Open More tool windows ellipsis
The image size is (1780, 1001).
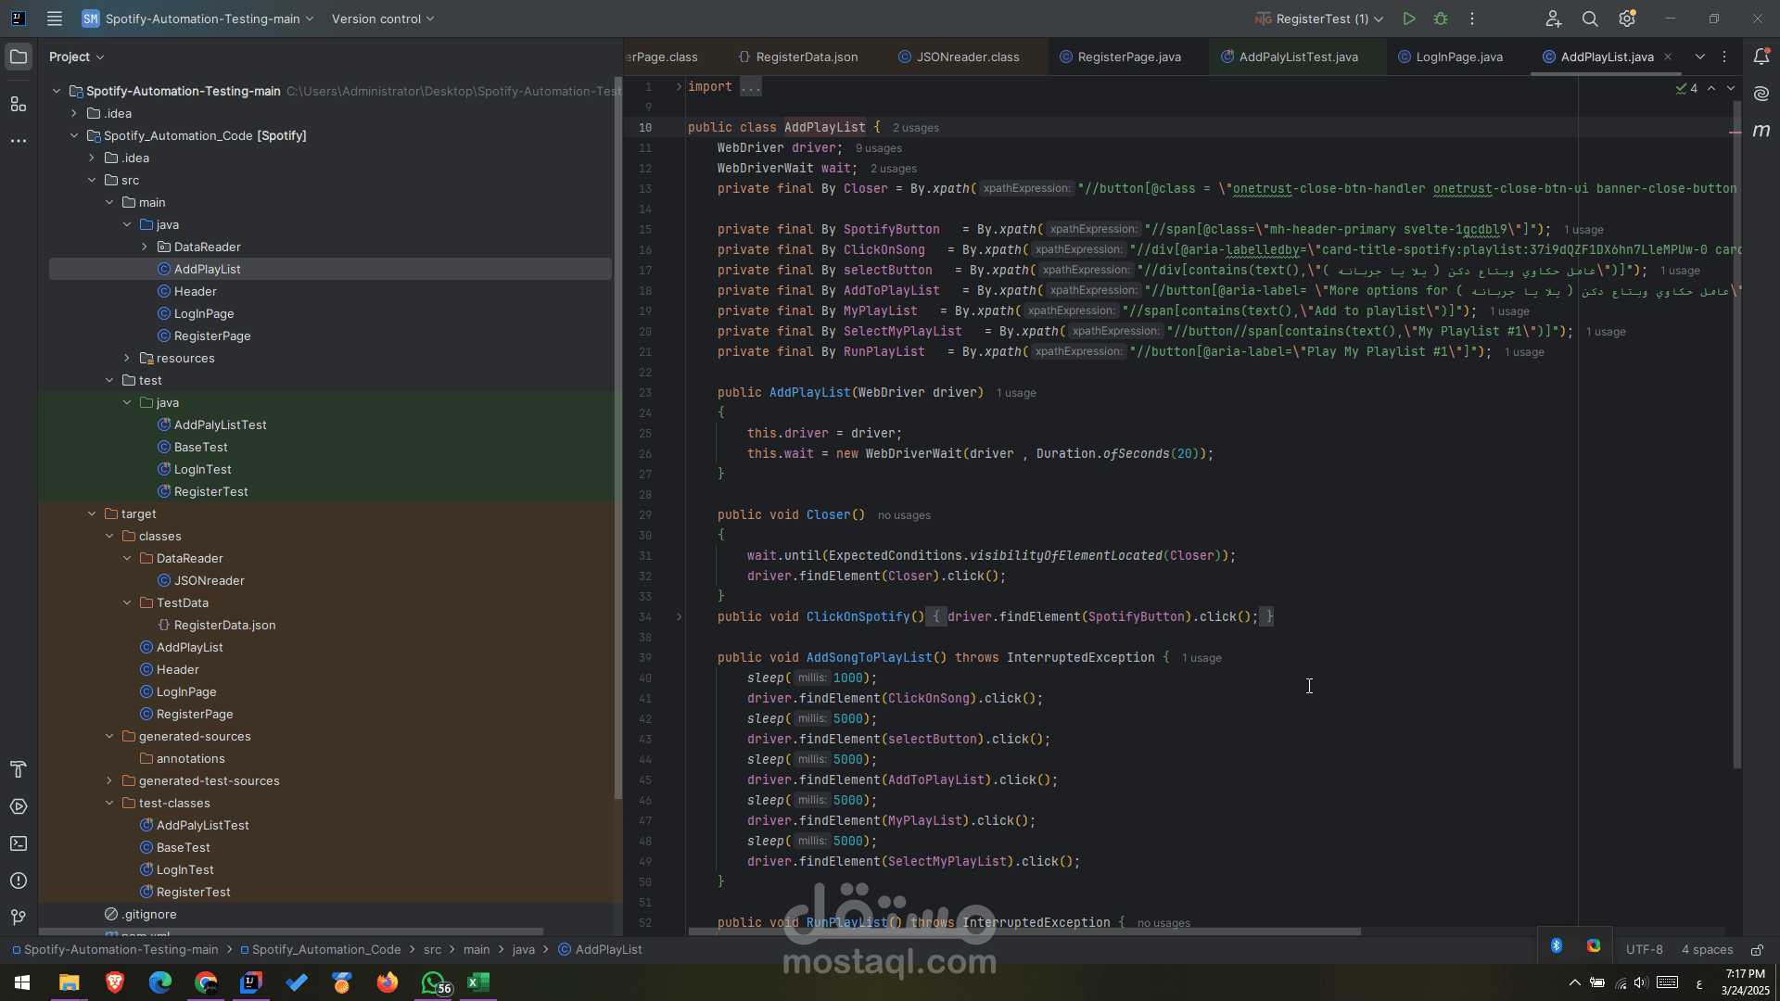tap(19, 141)
